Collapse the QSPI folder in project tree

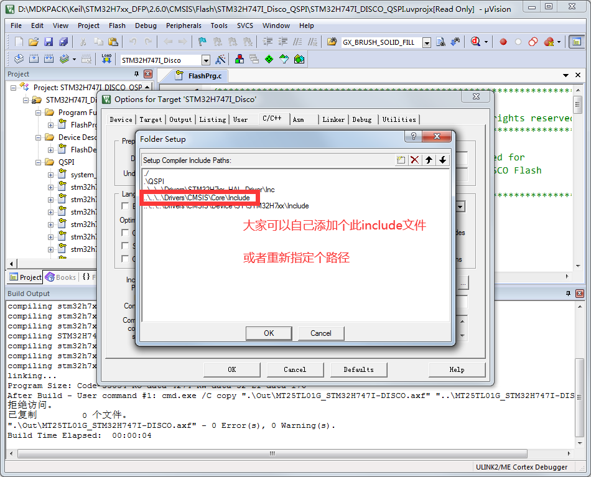coord(39,162)
